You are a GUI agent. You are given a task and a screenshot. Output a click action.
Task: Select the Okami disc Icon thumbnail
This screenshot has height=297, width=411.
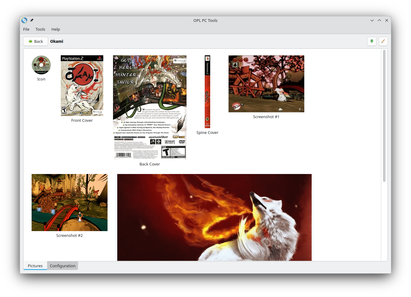point(41,65)
